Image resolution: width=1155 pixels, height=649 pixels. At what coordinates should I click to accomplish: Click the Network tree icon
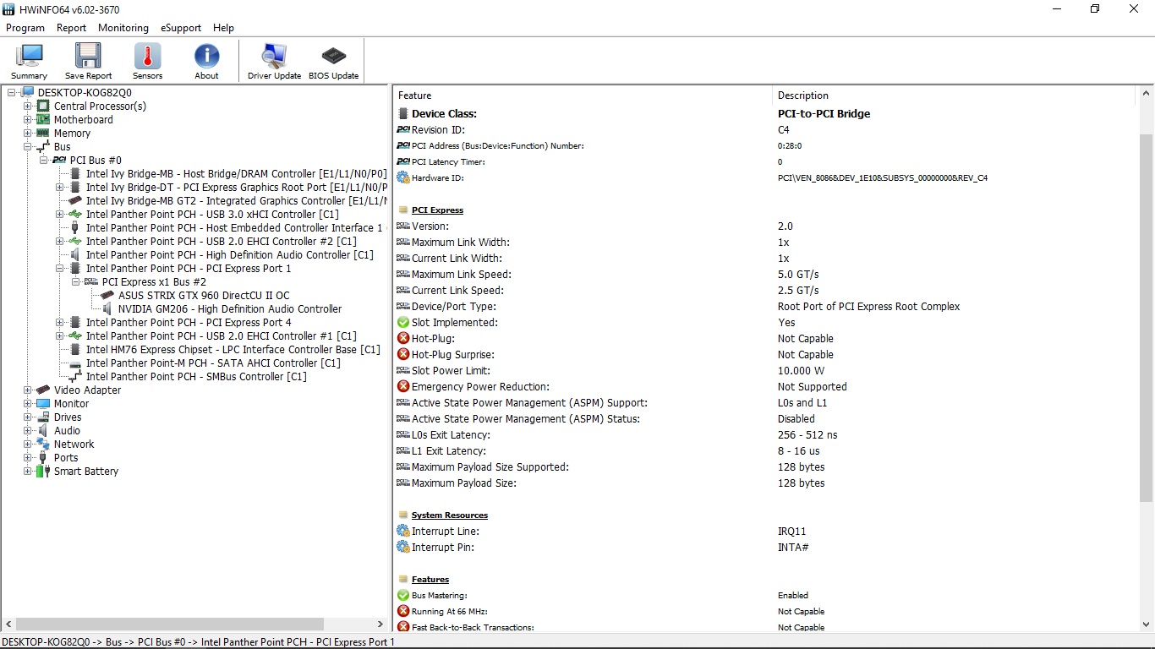click(x=43, y=444)
